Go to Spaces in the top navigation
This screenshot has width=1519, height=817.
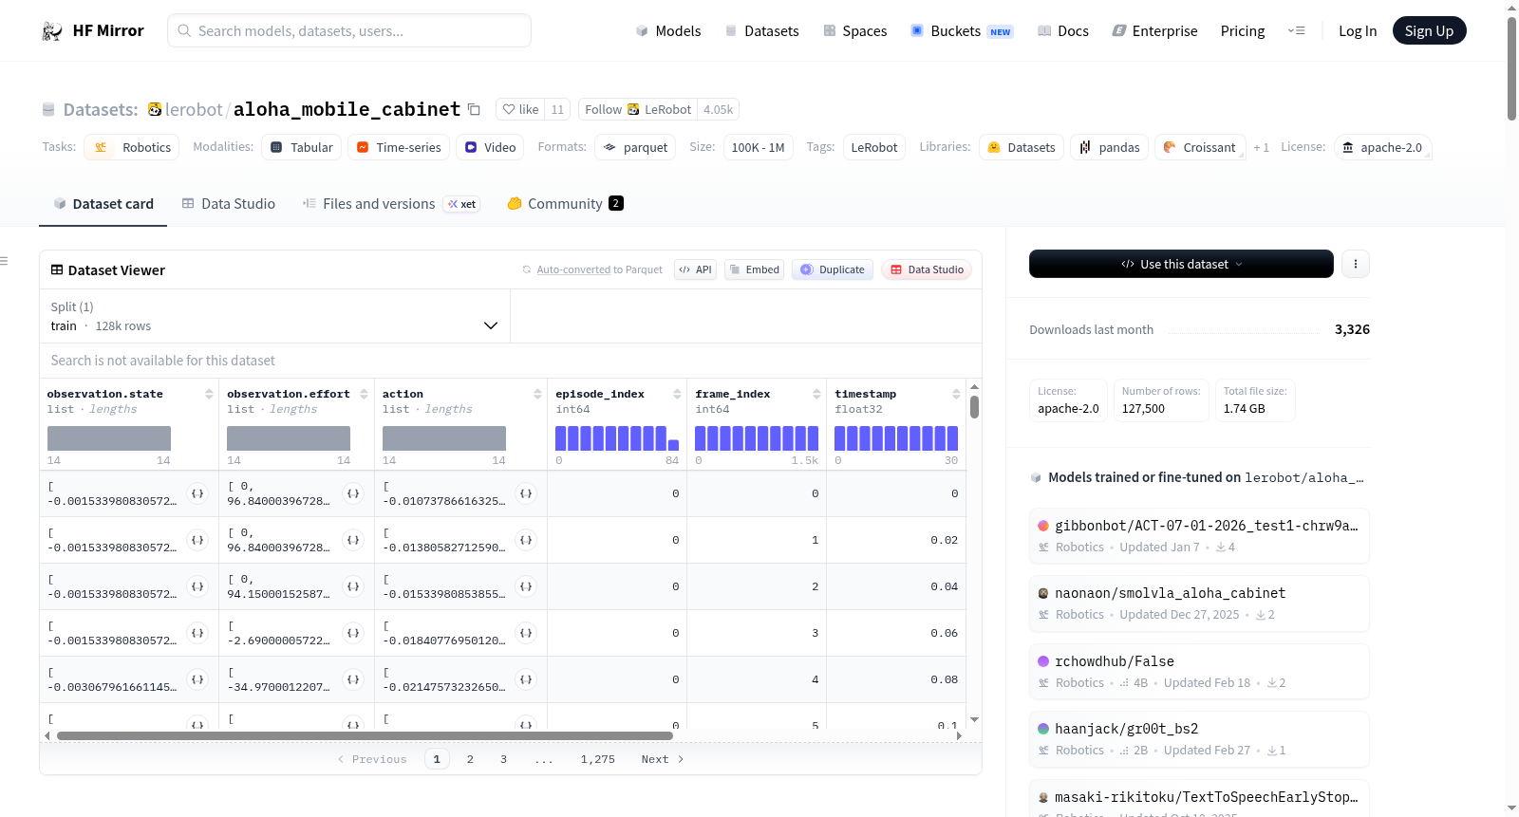(x=855, y=31)
